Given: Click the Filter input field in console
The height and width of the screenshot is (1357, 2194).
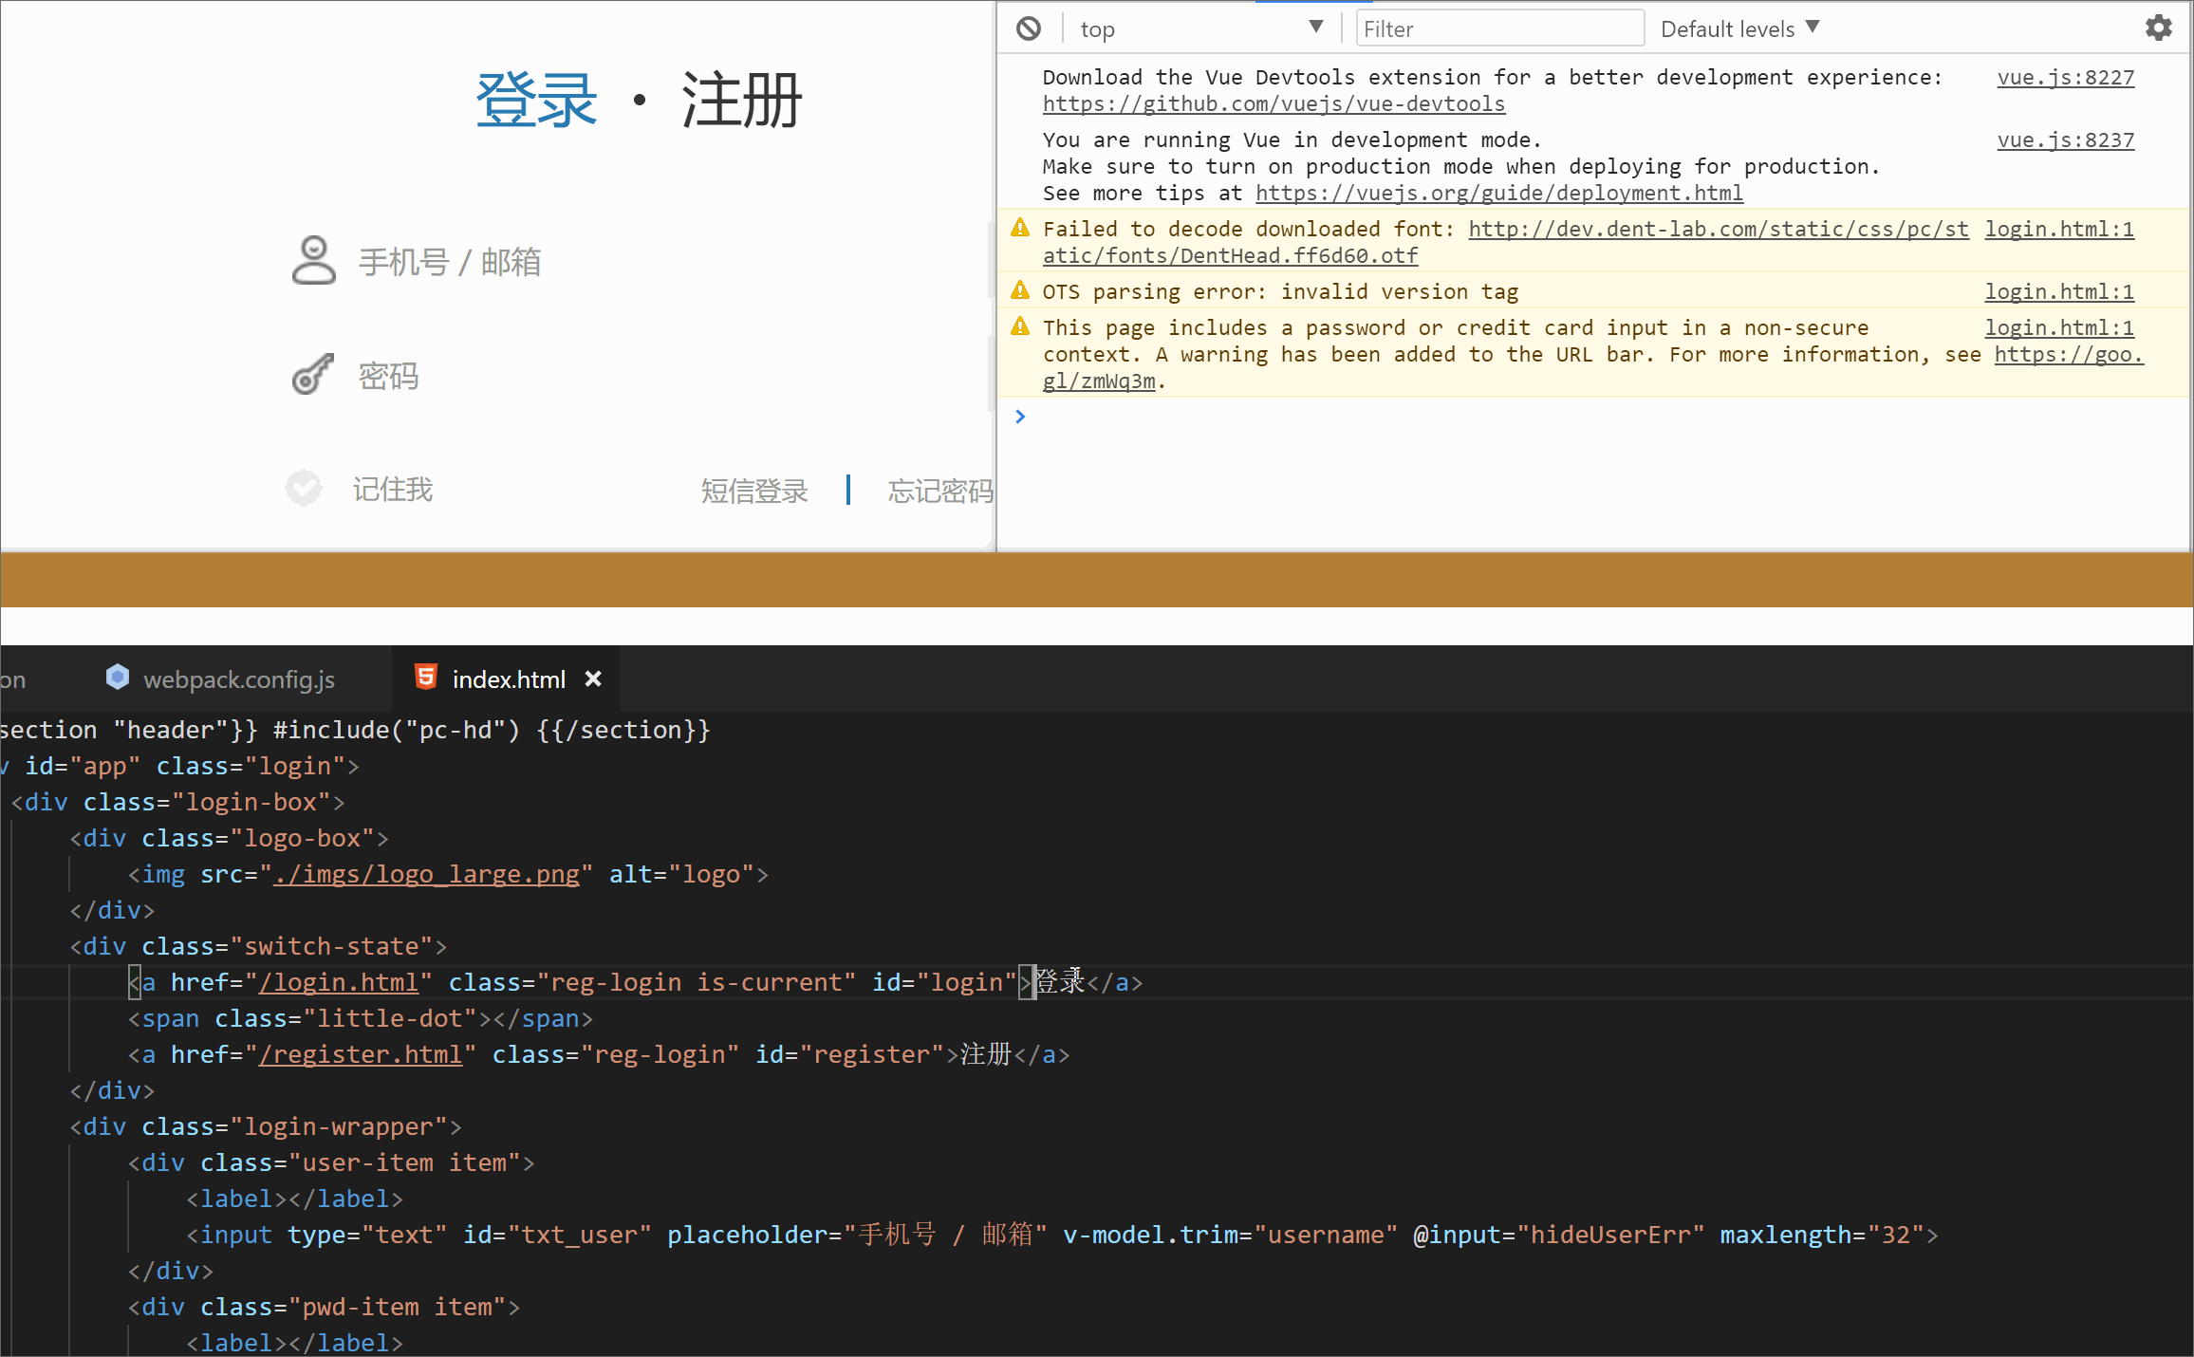Looking at the screenshot, I should (x=1499, y=28).
